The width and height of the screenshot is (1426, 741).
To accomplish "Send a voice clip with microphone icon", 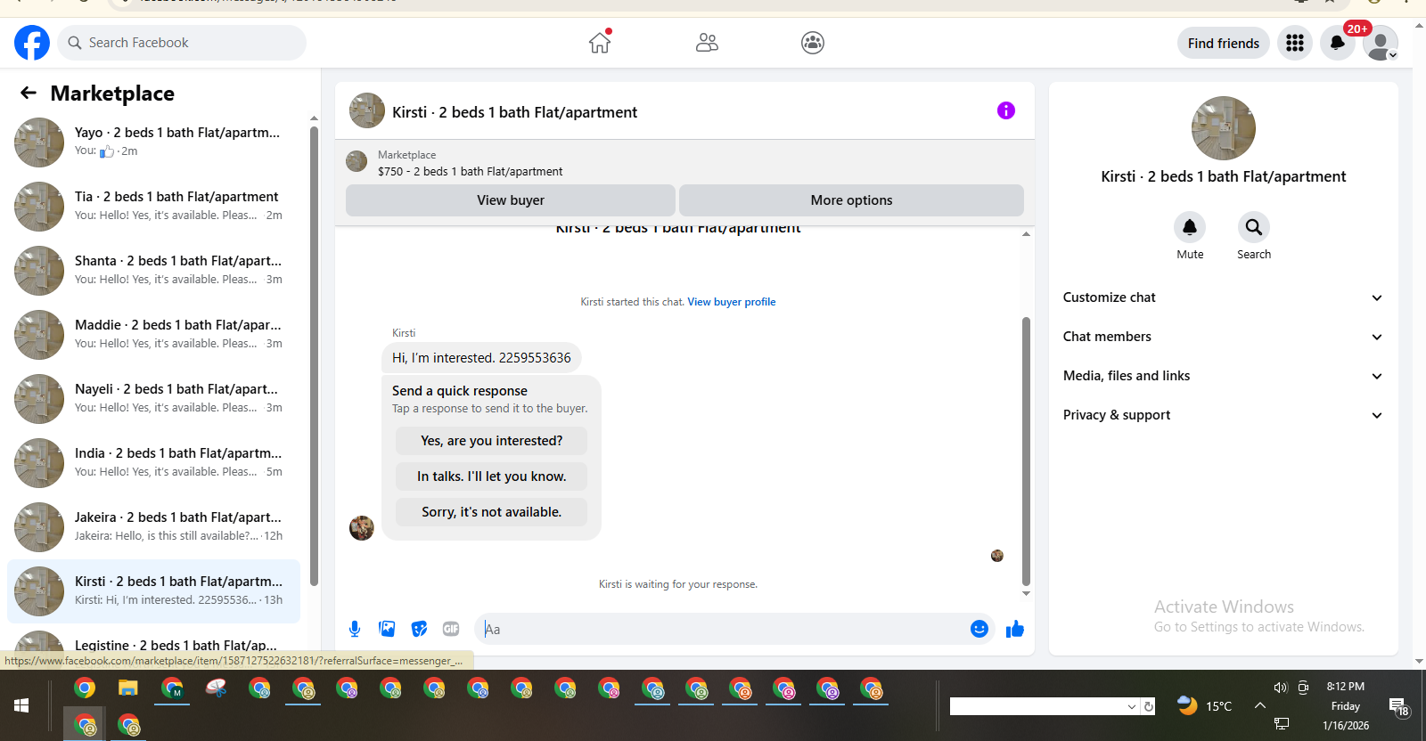I will point(355,629).
